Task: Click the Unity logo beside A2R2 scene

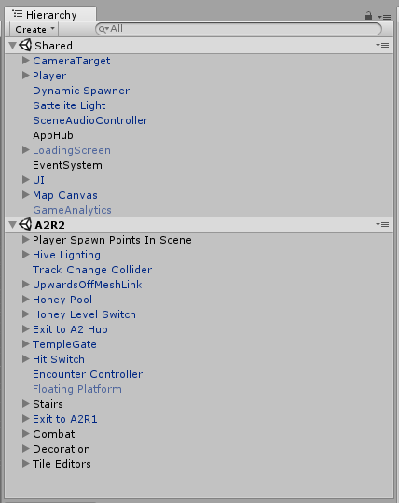Action: point(25,224)
